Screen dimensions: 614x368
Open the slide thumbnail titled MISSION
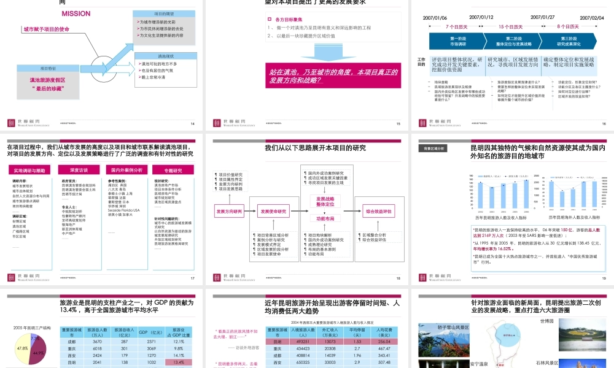coord(101,64)
